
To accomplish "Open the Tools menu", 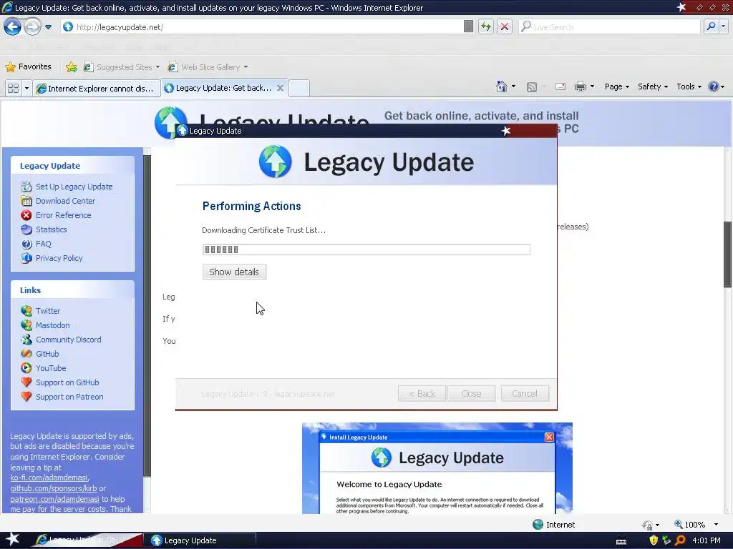I will click(x=689, y=86).
